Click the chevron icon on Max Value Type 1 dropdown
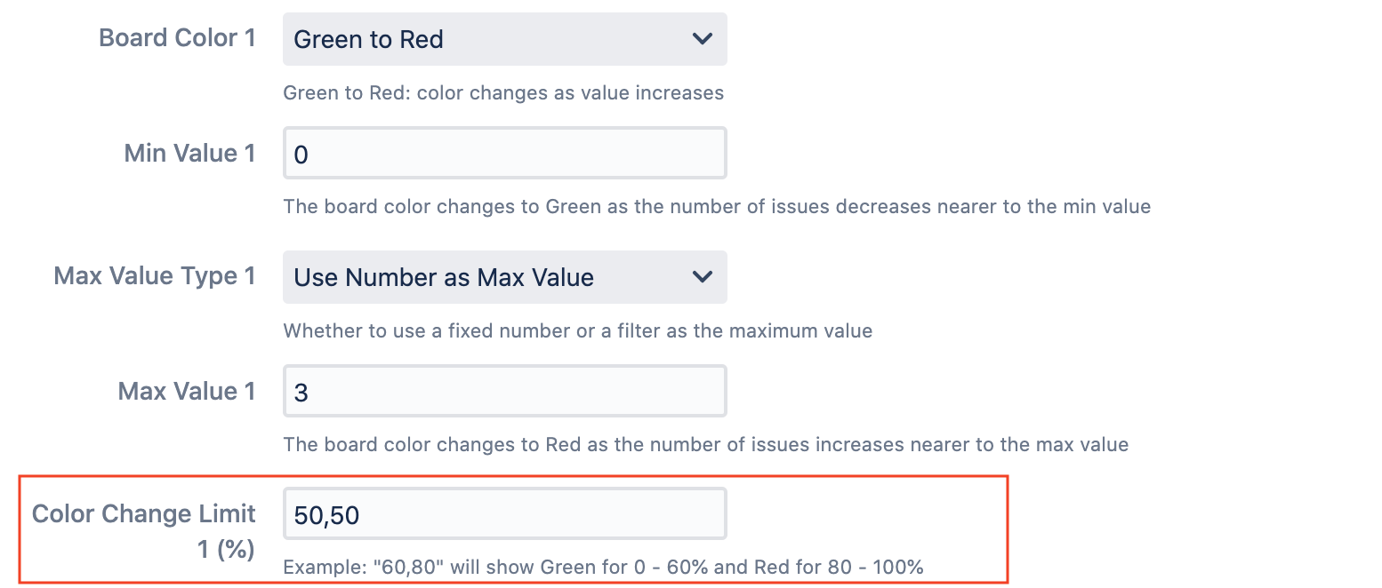The height and width of the screenshot is (588, 1382). coord(702,277)
